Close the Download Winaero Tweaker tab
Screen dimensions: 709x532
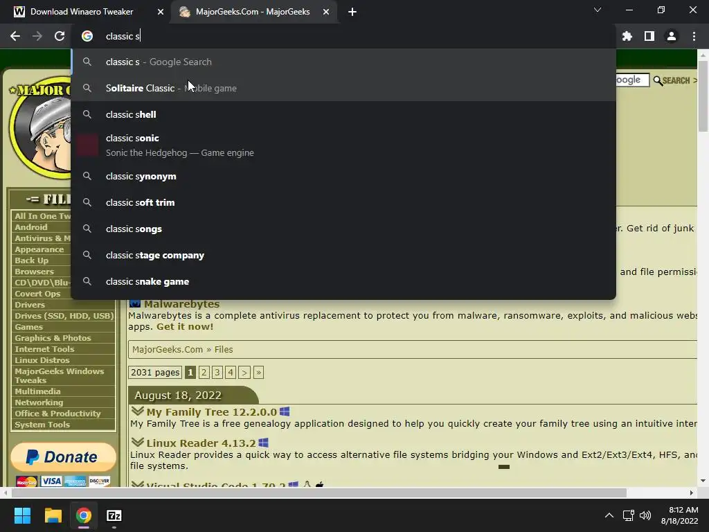pos(161,12)
